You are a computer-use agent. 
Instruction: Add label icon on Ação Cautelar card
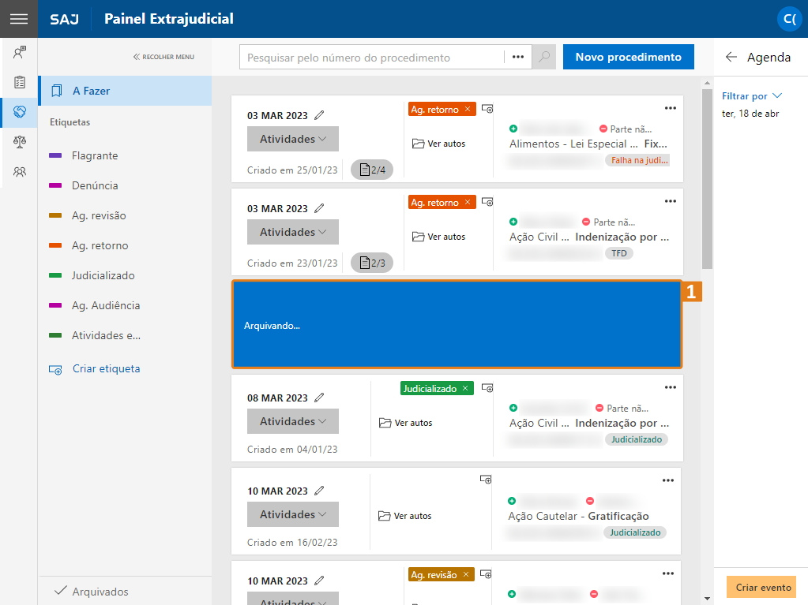pos(486,480)
